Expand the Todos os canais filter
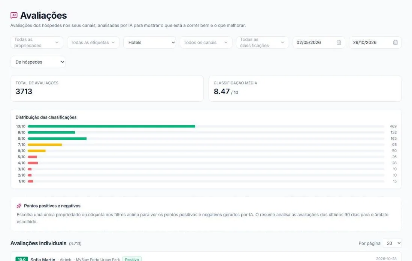 [206, 43]
